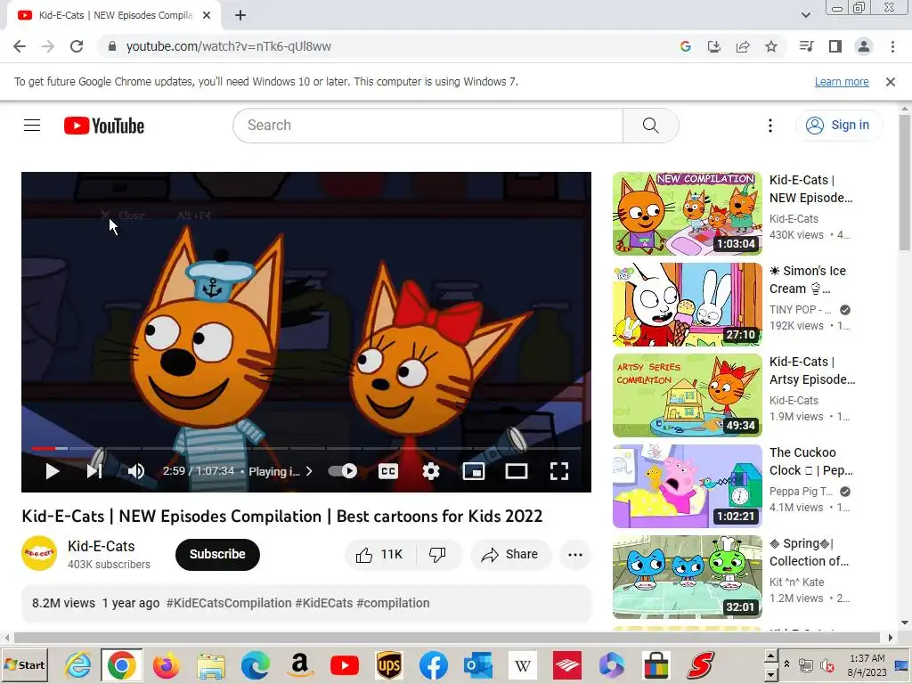Viewport: 912px width, 684px height.
Task: Open Google icon in address bar
Action: pyautogui.click(x=686, y=46)
